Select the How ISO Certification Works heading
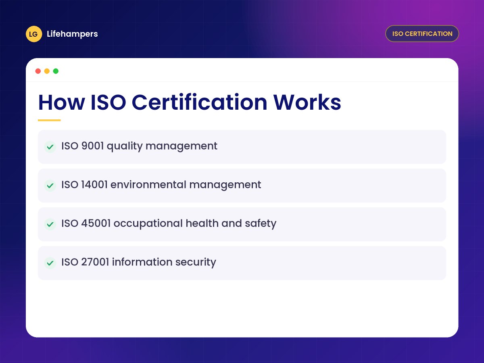Image resolution: width=484 pixels, height=363 pixels. click(x=190, y=102)
